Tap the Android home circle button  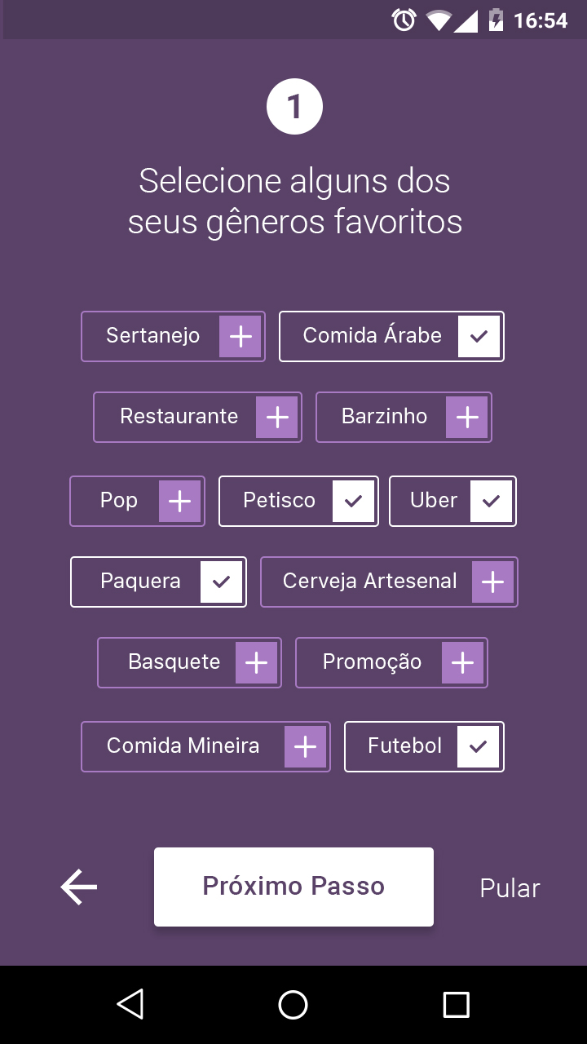click(293, 1004)
